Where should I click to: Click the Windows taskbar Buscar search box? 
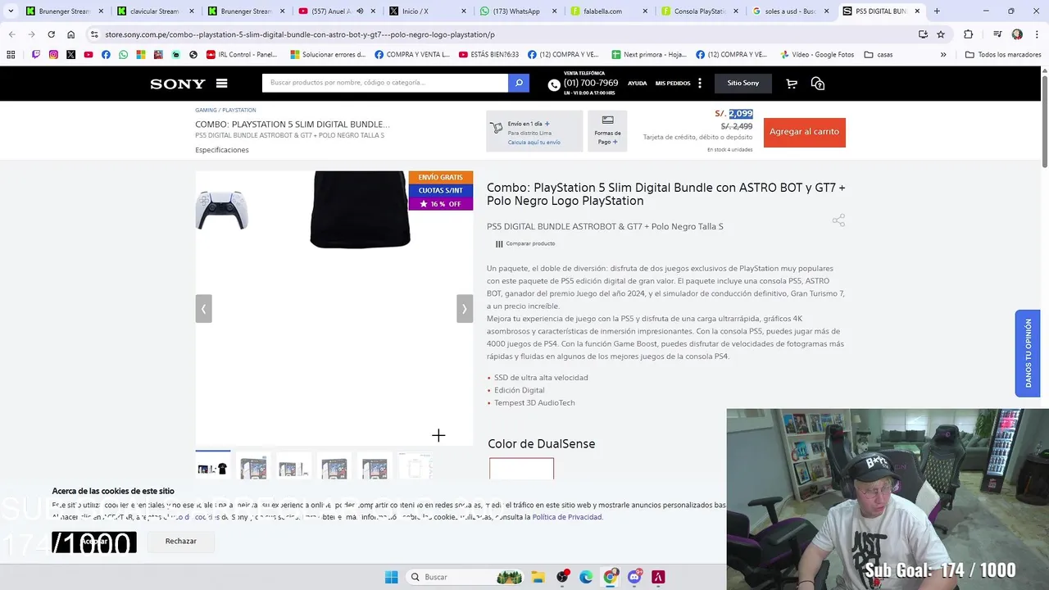coord(465,577)
